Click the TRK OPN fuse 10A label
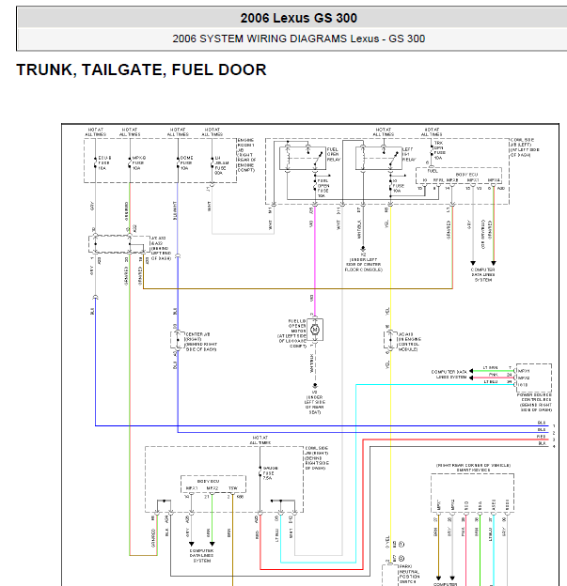This screenshot has height=586, width=567. coord(440,150)
